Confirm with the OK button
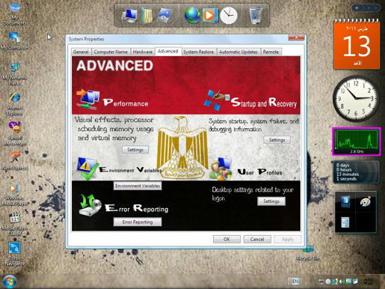This screenshot has height=289, width=385. (x=227, y=239)
